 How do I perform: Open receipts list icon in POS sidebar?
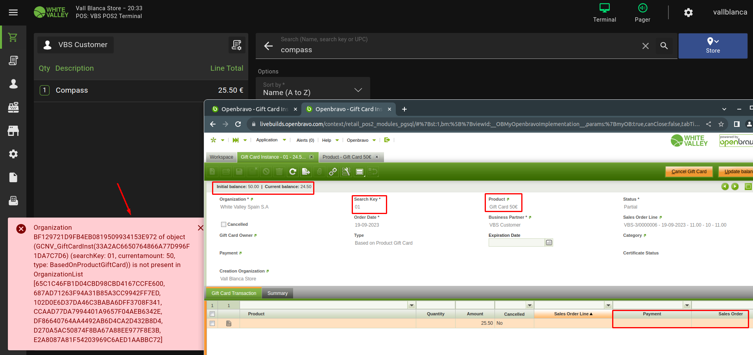click(13, 60)
